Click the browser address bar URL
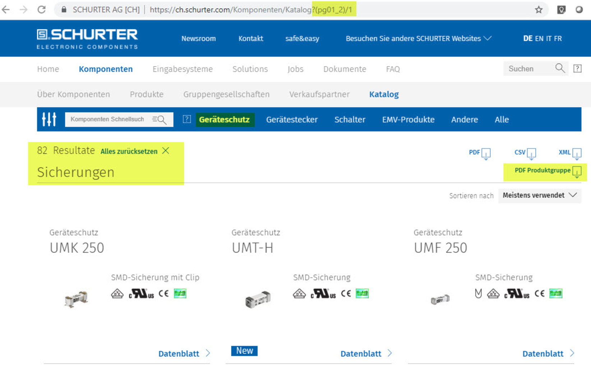591x374 pixels. 251,10
